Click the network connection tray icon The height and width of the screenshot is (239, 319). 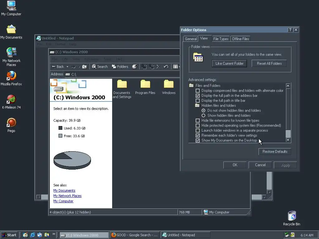tap(287, 235)
